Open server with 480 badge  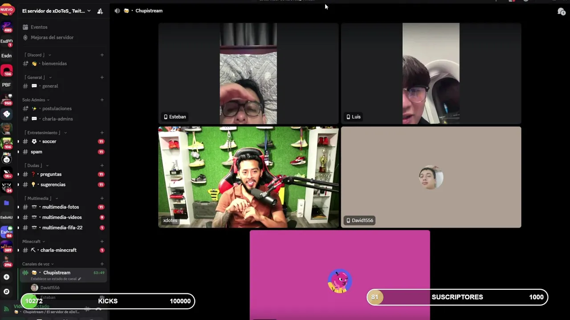(7, 28)
